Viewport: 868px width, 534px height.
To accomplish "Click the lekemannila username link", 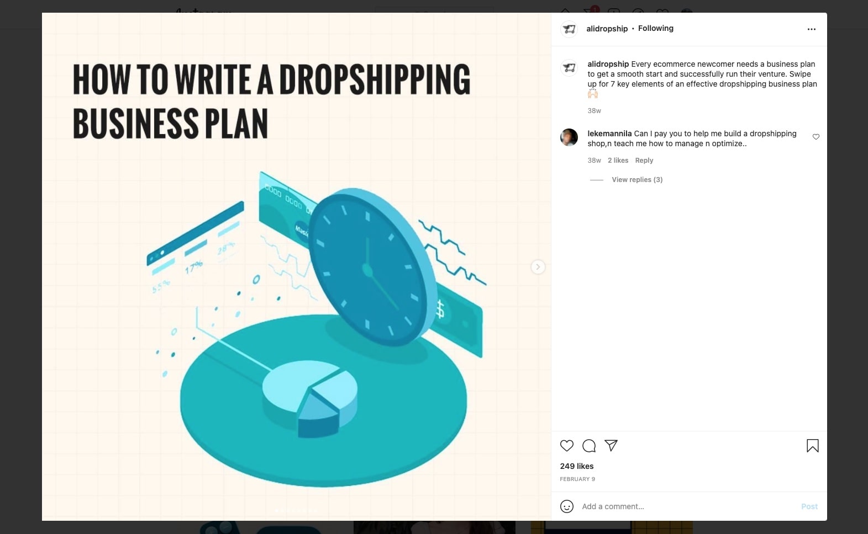I will (x=609, y=133).
